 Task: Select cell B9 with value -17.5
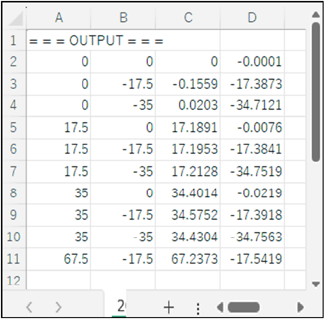click(x=123, y=215)
